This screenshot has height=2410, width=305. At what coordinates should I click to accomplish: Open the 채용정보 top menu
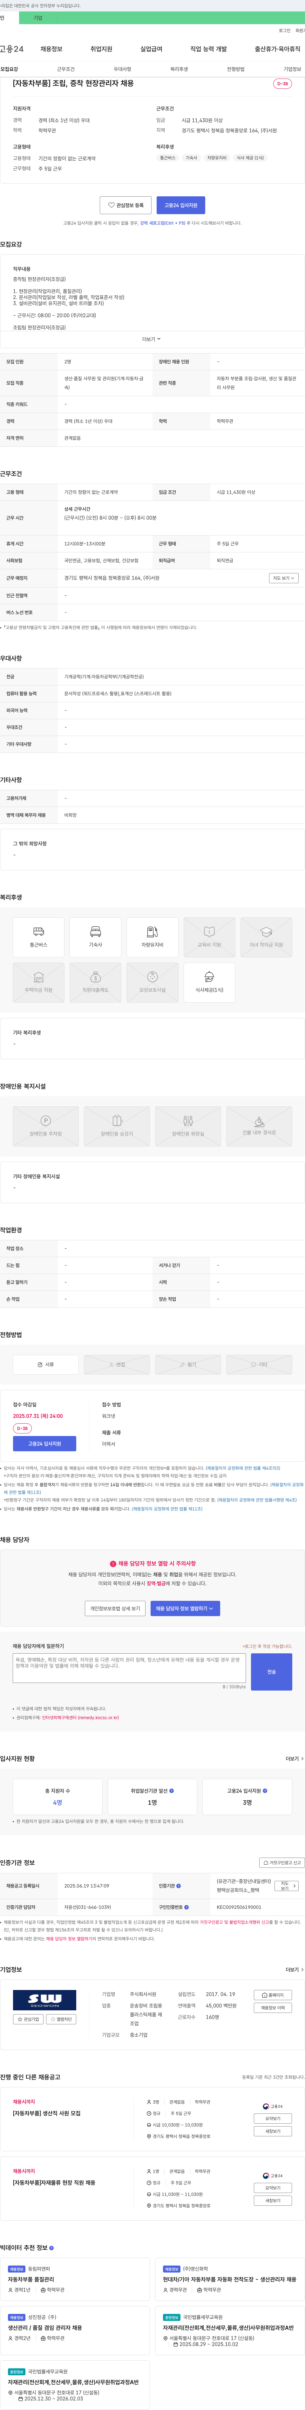coord(51,49)
